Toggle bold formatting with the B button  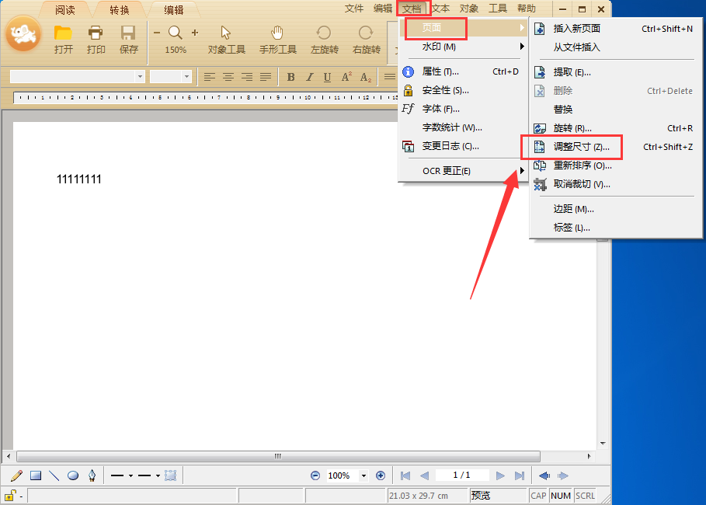(290, 77)
